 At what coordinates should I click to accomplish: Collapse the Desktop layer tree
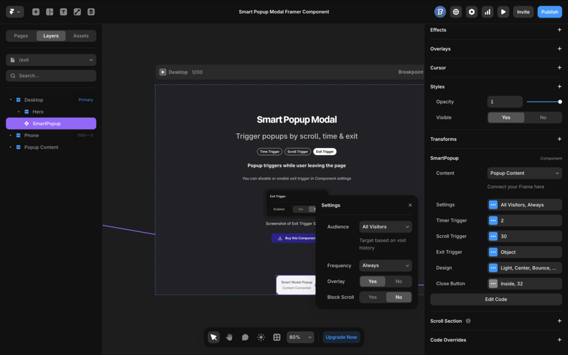pos(11,99)
